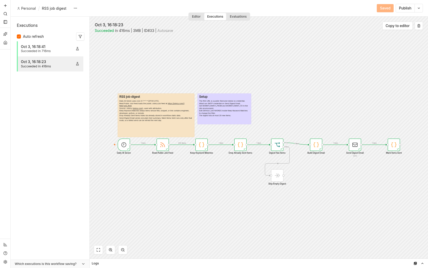This screenshot has width=428, height=268.
Task: Select the Daily At Seven schedule node
Action: pyautogui.click(x=124, y=145)
